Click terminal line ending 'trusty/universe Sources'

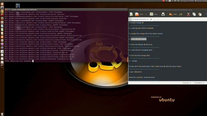35,14
